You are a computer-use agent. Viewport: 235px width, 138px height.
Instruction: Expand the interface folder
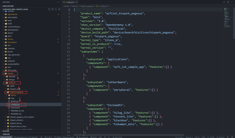[11, 49]
